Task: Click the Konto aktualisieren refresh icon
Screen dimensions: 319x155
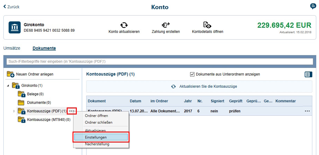Action: coord(124,25)
